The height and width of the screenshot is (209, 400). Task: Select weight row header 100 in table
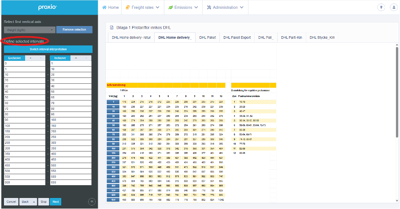point(113,149)
